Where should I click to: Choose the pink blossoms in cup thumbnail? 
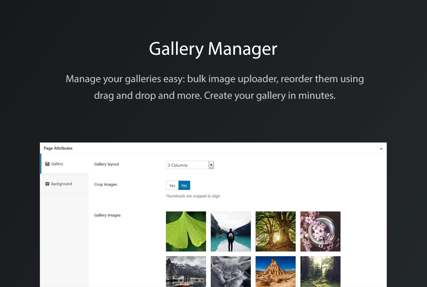[320, 232]
